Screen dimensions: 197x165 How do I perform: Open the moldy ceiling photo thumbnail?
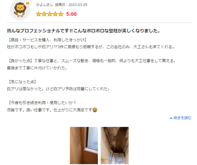click(115, 146)
